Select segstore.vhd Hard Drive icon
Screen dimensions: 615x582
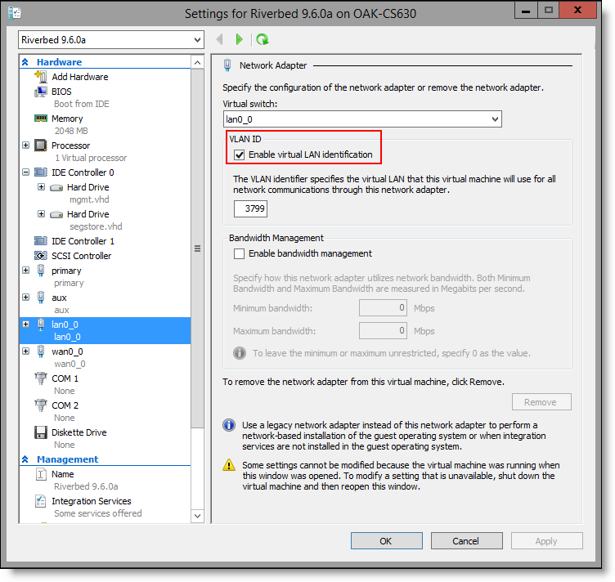click(x=56, y=214)
